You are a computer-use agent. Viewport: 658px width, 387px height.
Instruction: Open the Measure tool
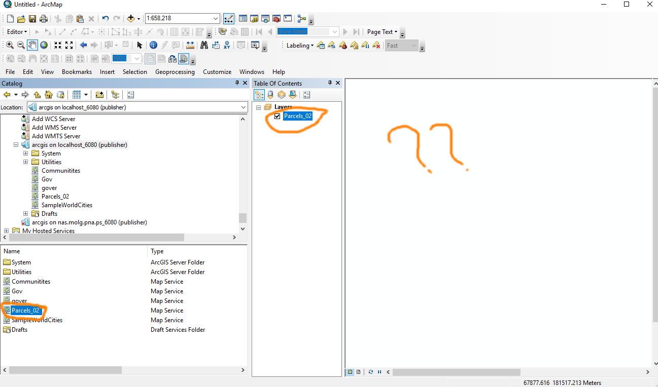point(191,45)
